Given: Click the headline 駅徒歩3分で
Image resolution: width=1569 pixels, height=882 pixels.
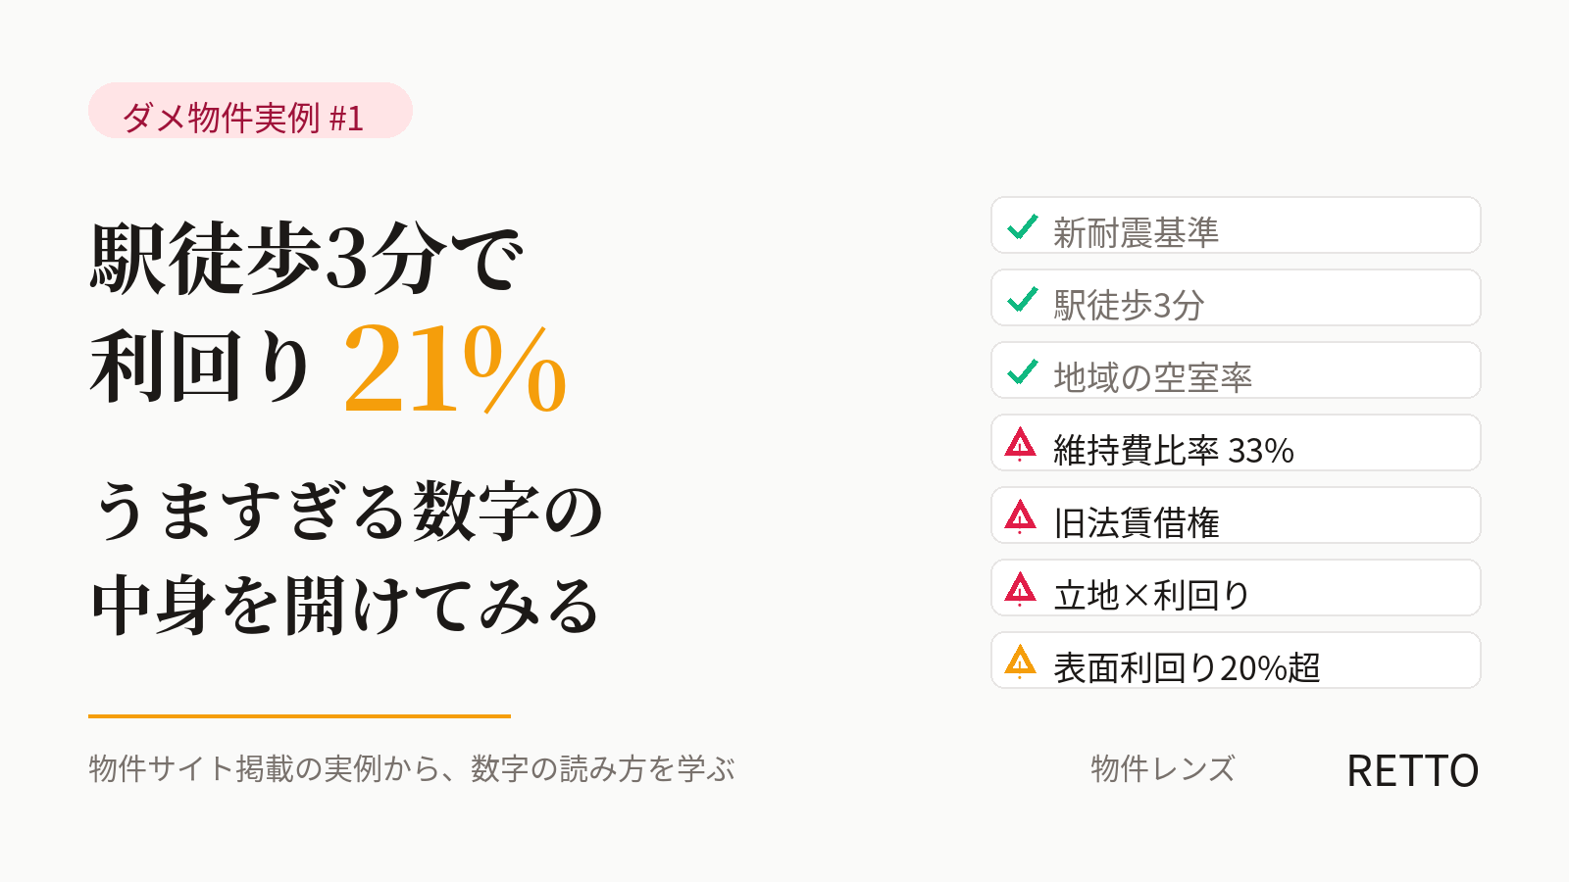Looking at the screenshot, I should click(307, 259).
